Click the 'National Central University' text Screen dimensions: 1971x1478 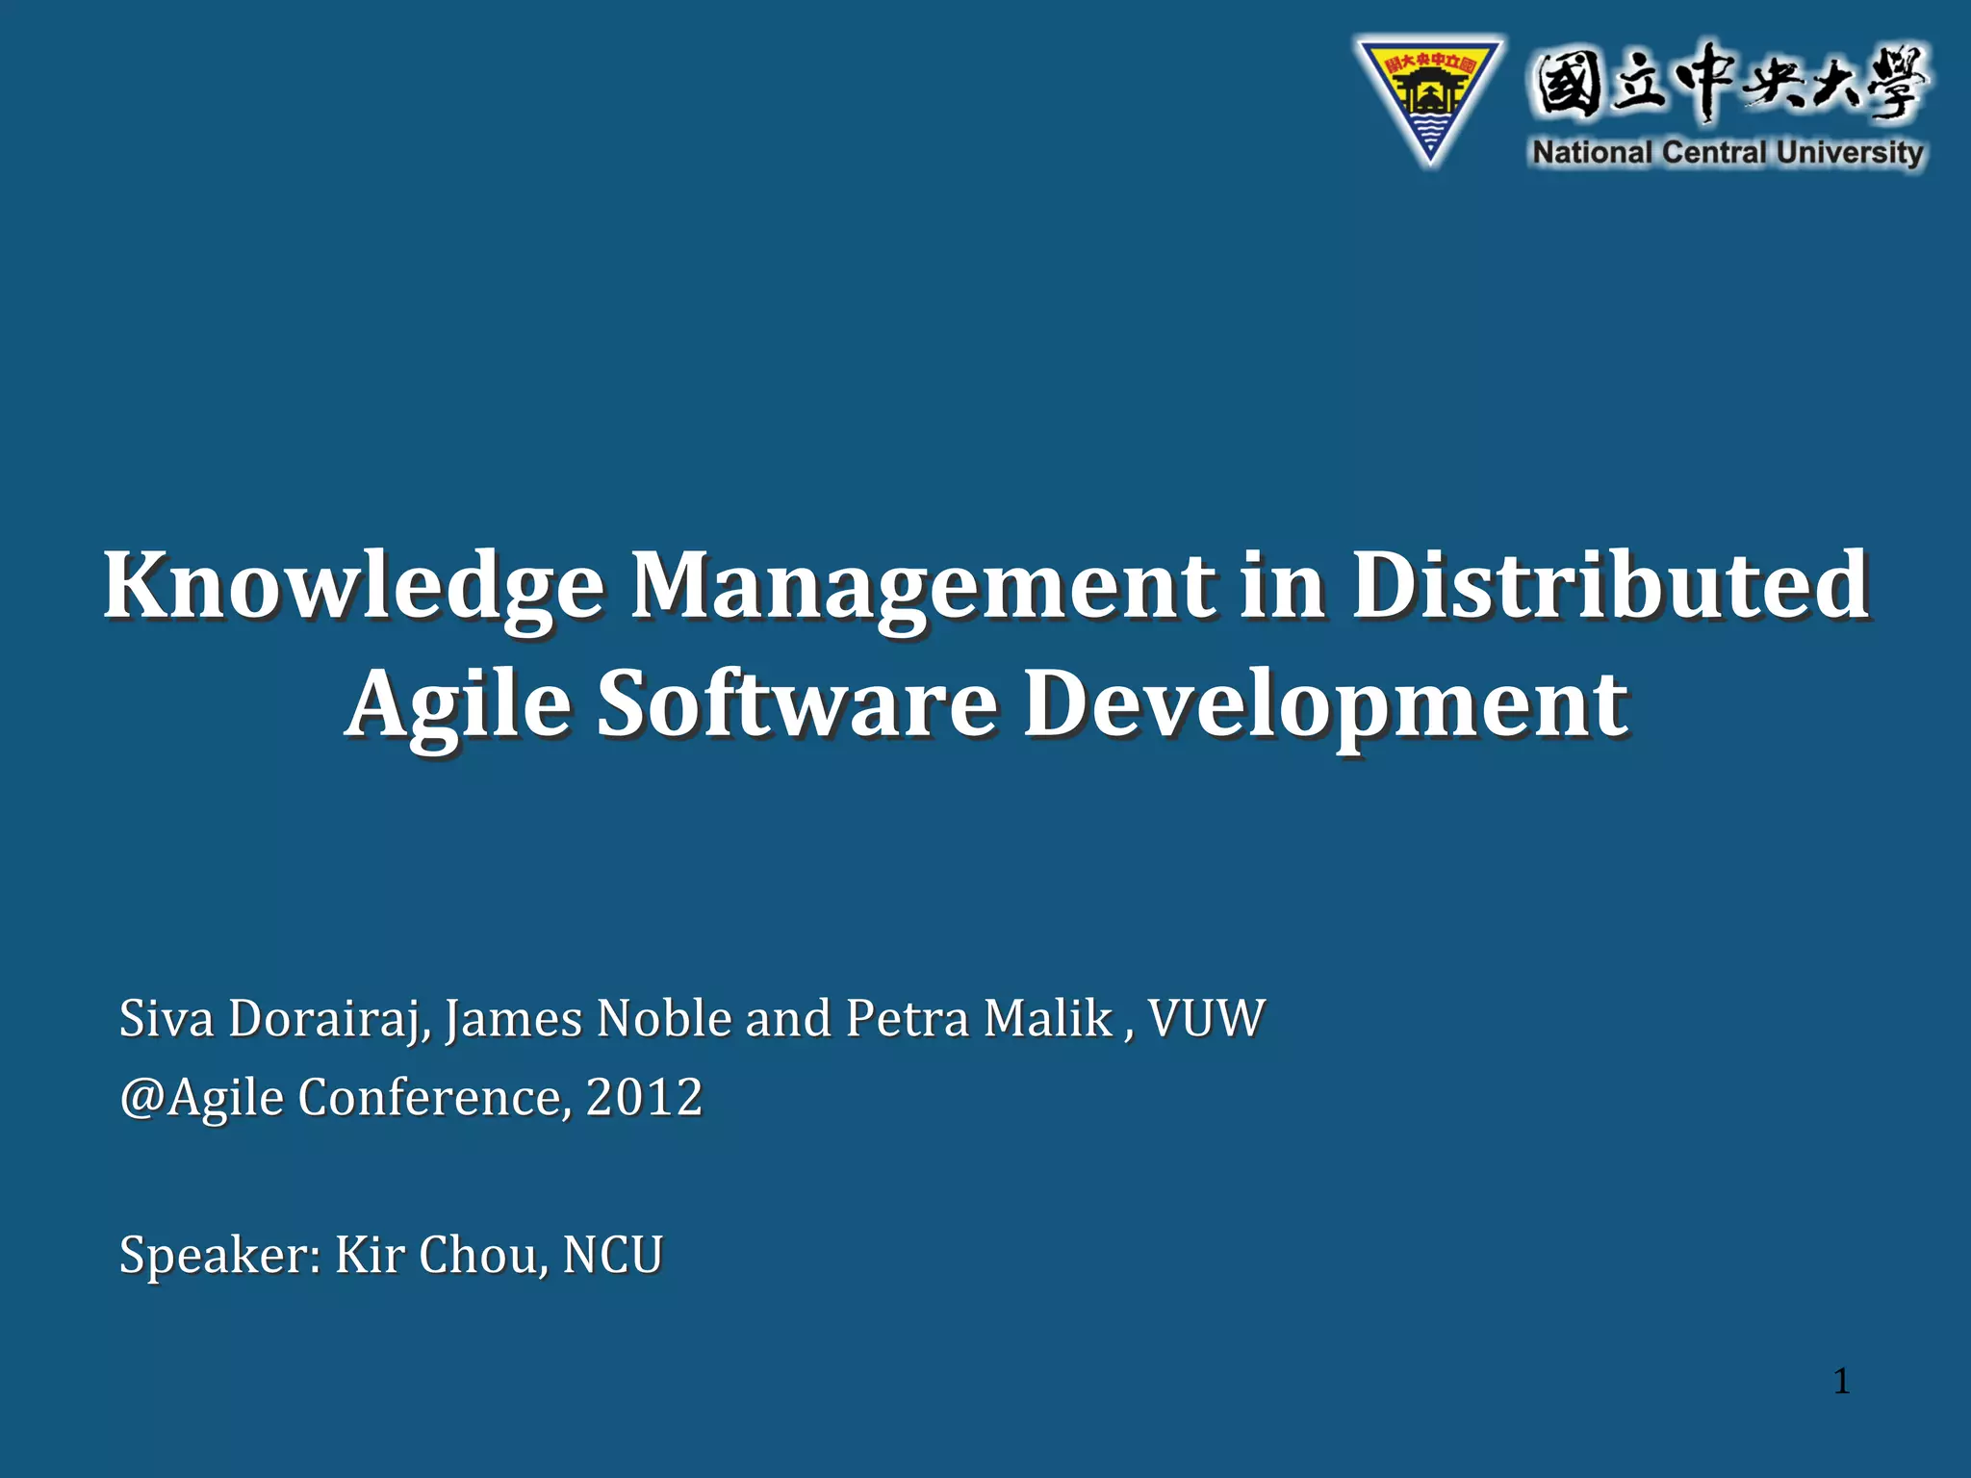(1728, 153)
